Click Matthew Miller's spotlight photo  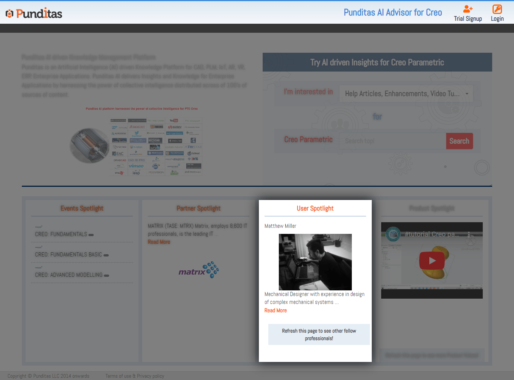(315, 262)
